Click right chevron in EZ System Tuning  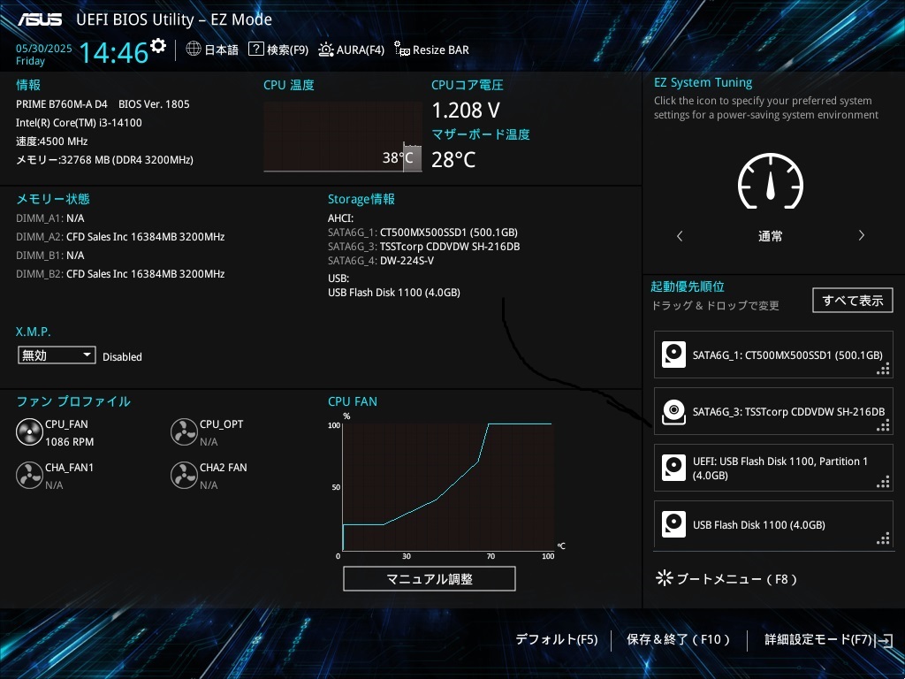[861, 235]
